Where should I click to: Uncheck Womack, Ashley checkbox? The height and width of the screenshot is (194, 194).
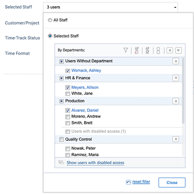click(67, 71)
